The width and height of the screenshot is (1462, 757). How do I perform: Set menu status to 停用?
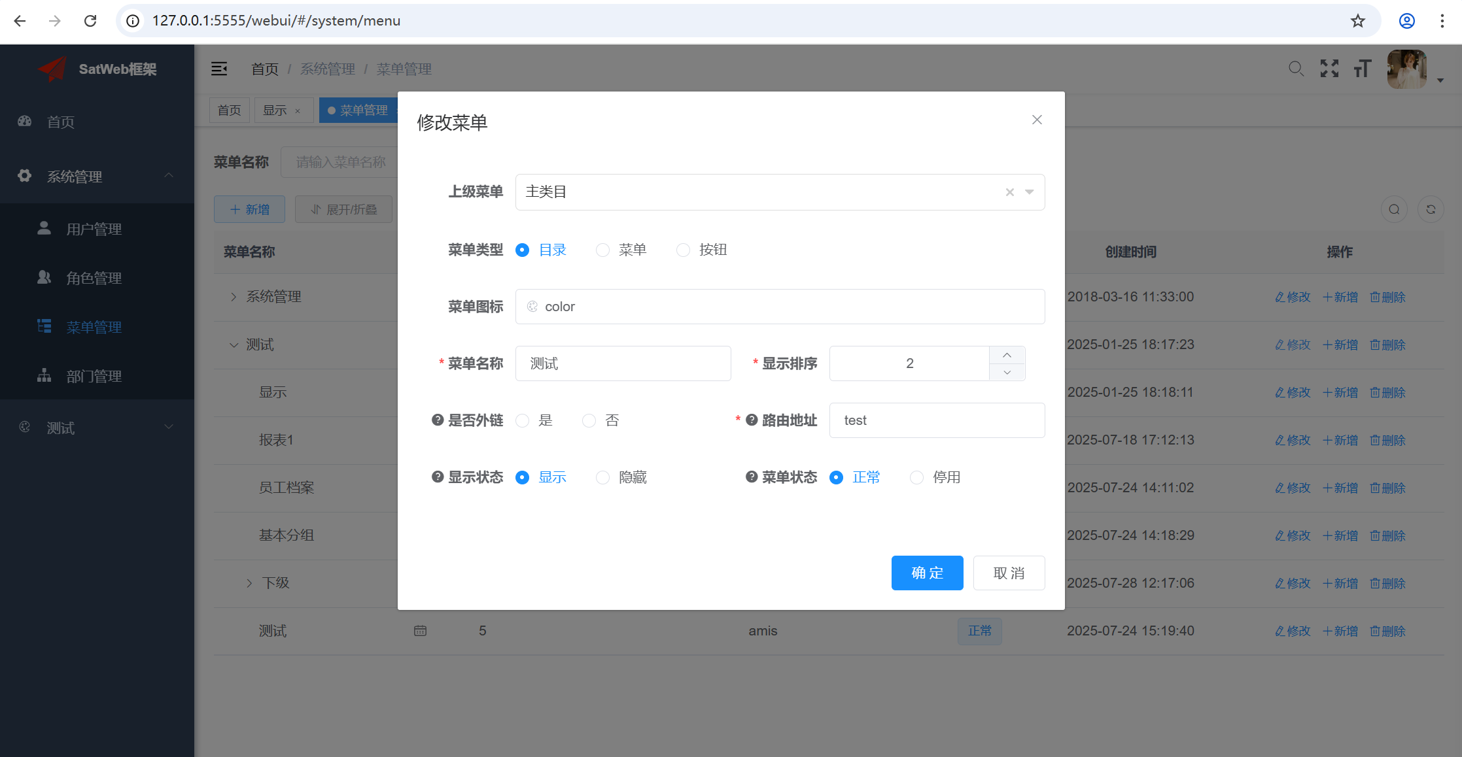tap(916, 478)
